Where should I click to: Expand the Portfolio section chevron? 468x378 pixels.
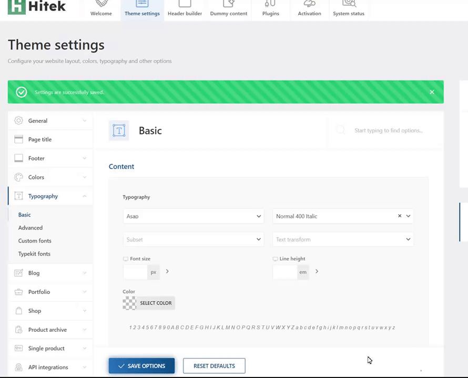[85, 292]
